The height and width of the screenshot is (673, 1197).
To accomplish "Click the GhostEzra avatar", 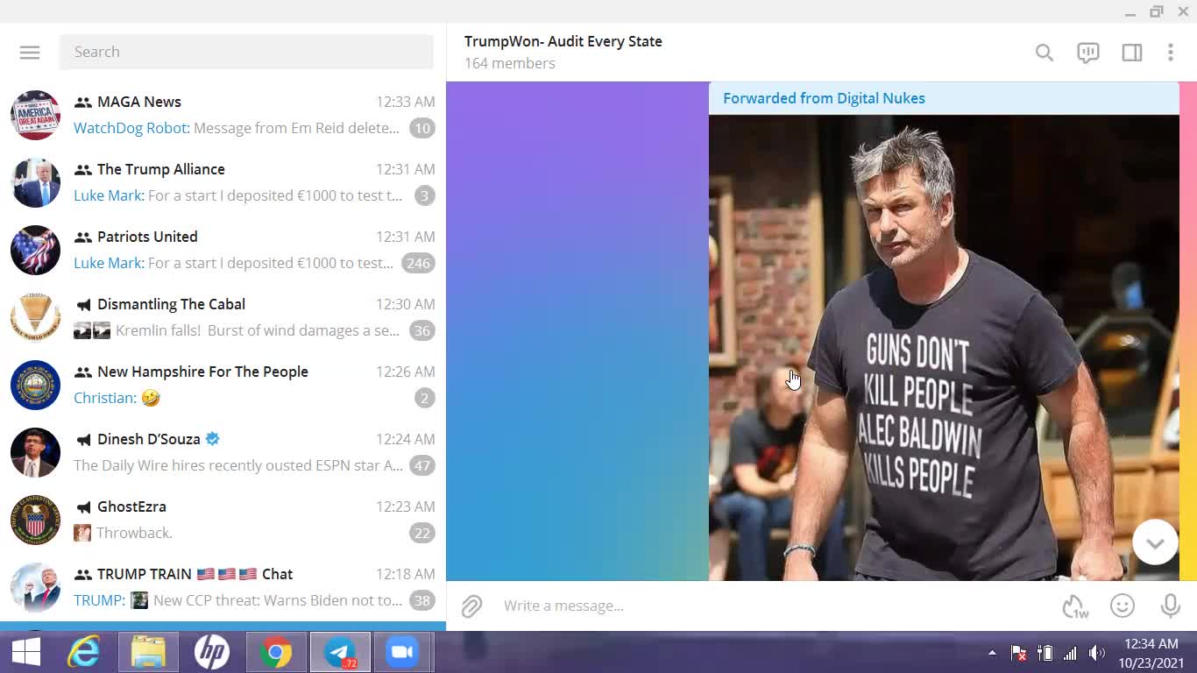I will click(35, 520).
